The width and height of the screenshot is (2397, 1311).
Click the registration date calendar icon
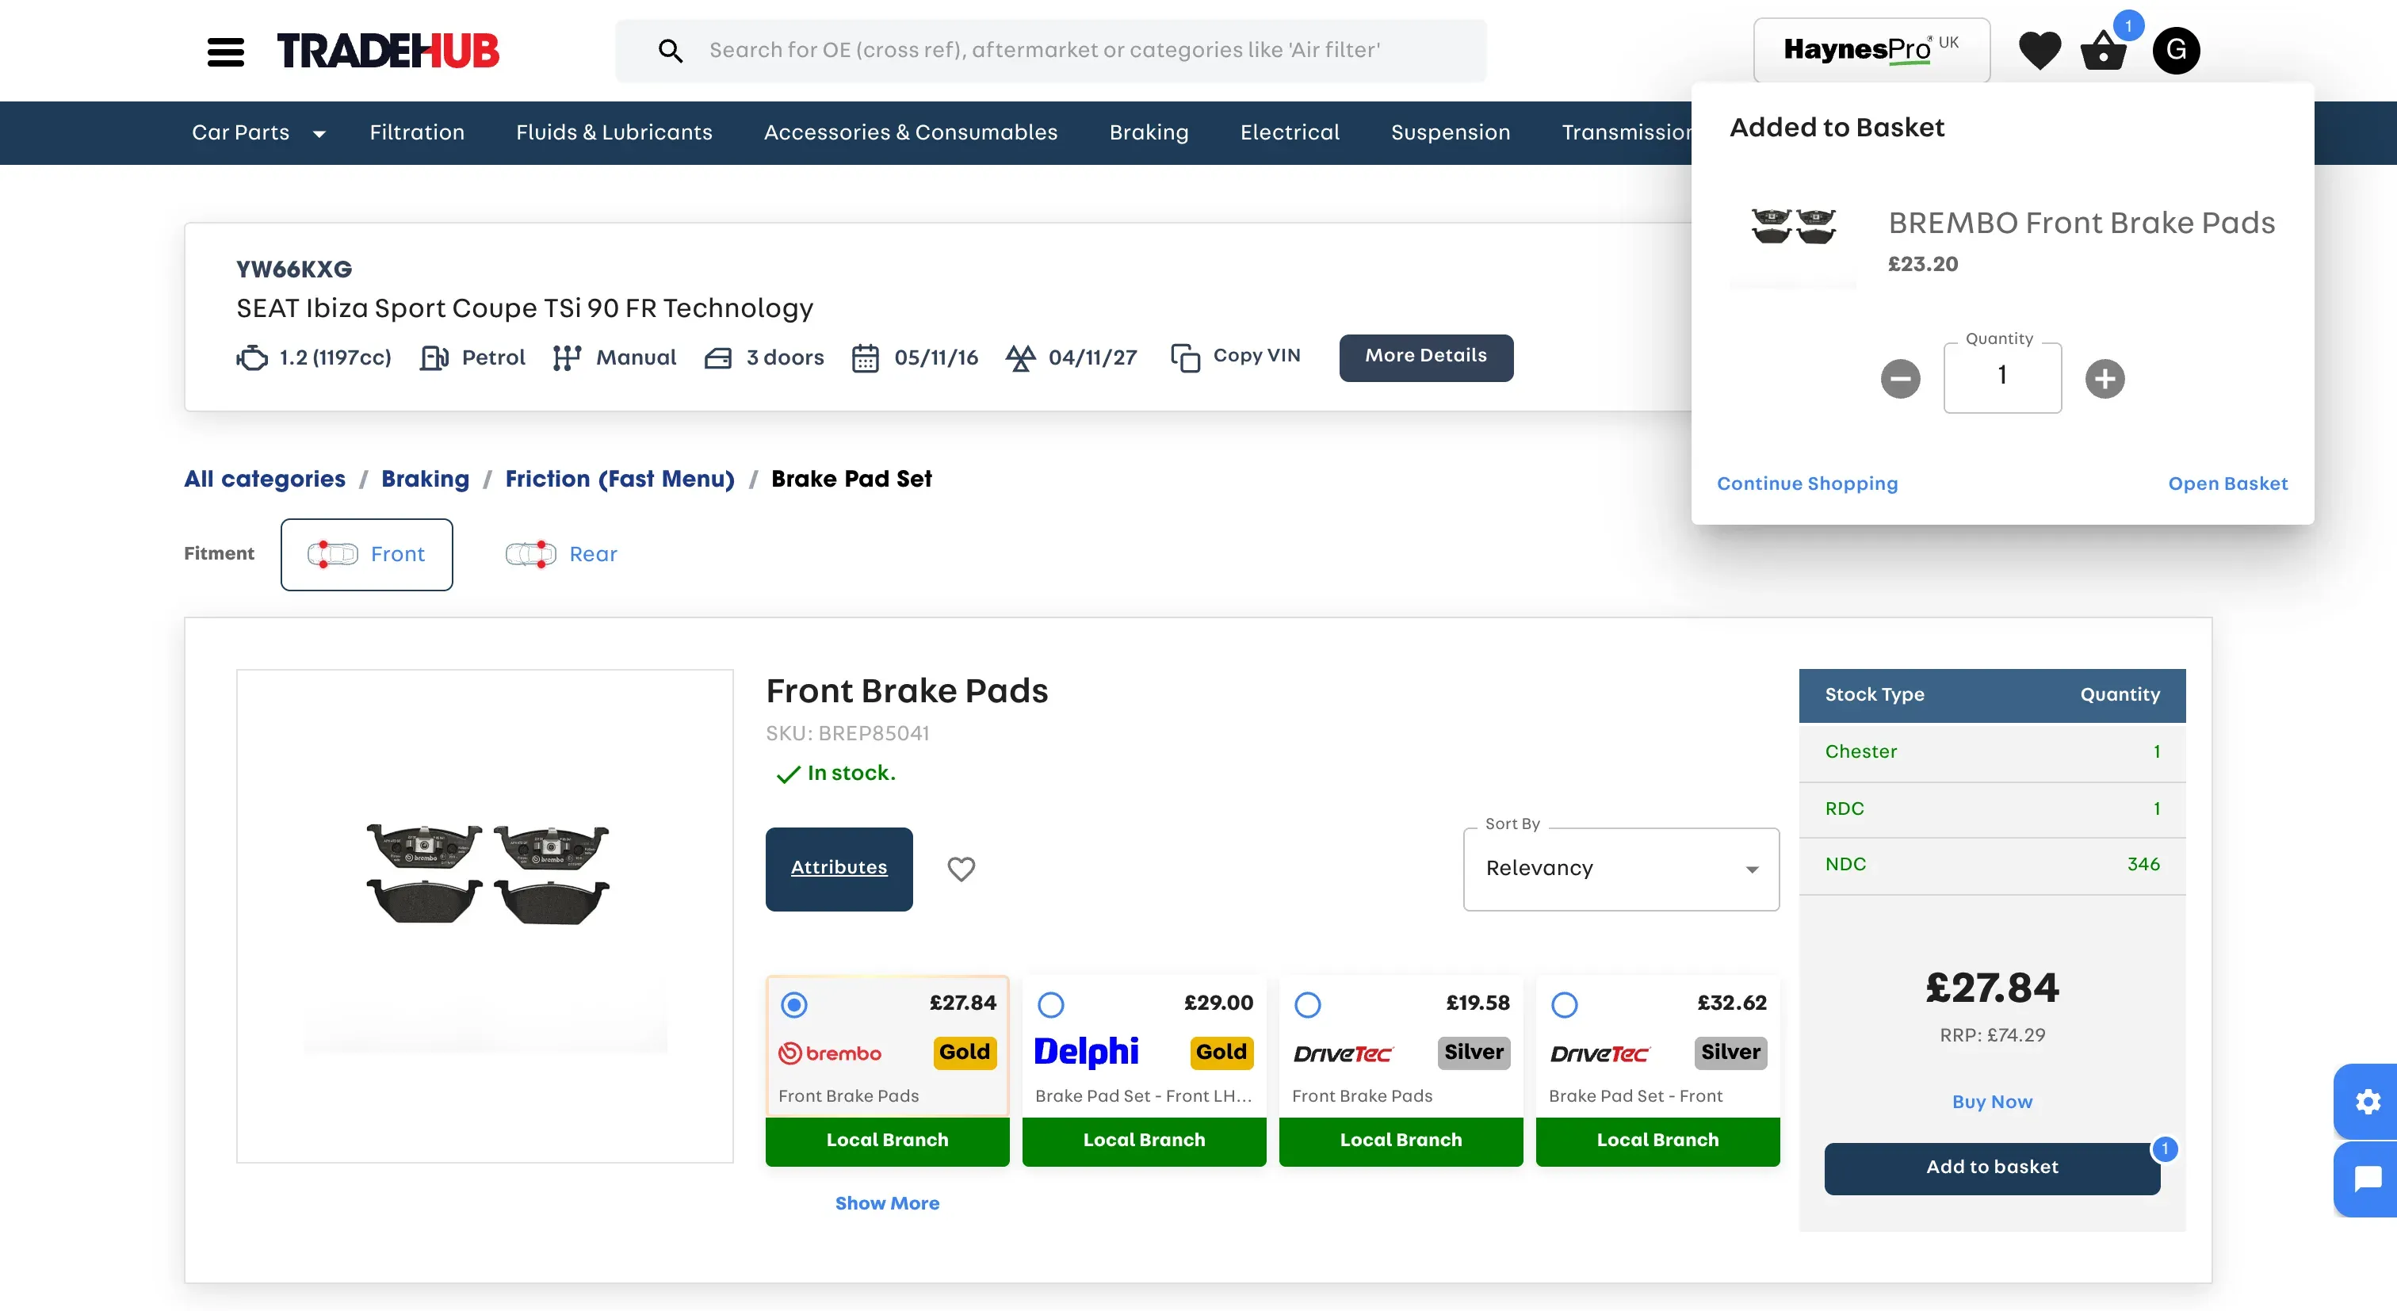(x=866, y=357)
